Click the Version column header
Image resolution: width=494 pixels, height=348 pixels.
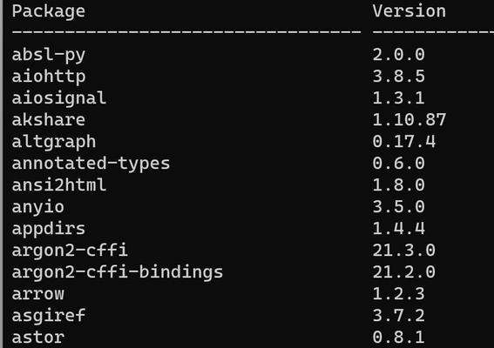(x=409, y=11)
